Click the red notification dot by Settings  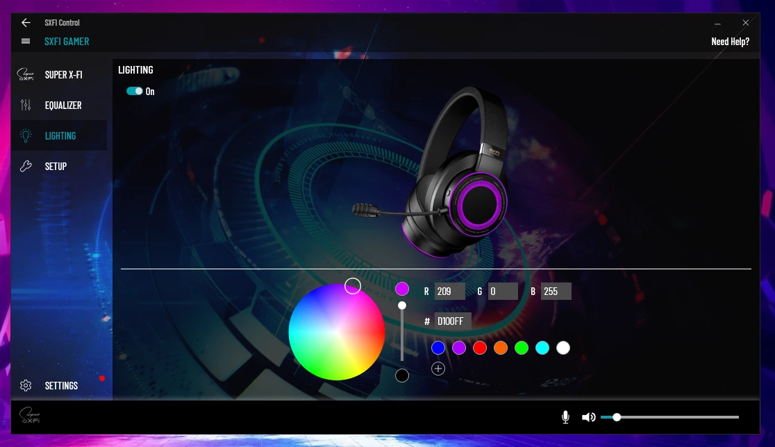[x=102, y=378]
